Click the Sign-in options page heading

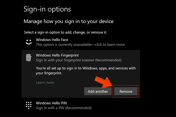[47, 9]
